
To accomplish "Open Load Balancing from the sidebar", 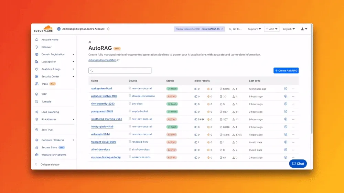I will pyautogui.click(x=50, y=112).
